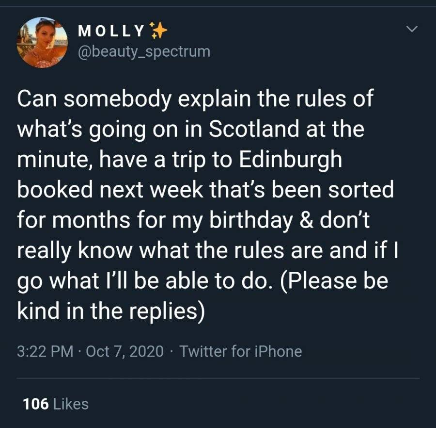The image size is (436, 428).
Task: Click the MOLLY display name
Action: pos(111,31)
